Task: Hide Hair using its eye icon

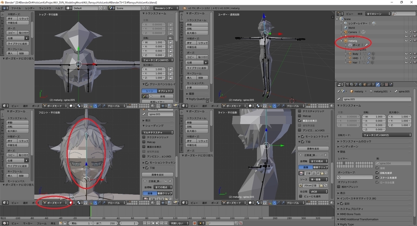Action: coord(406,62)
